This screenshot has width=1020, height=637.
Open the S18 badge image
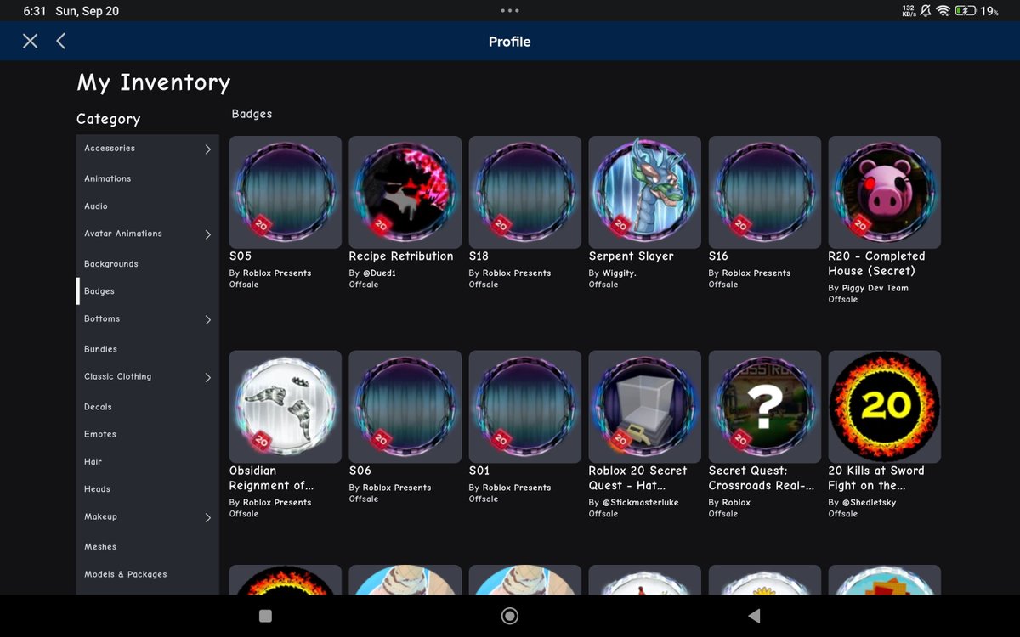pyautogui.click(x=525, y=192)
